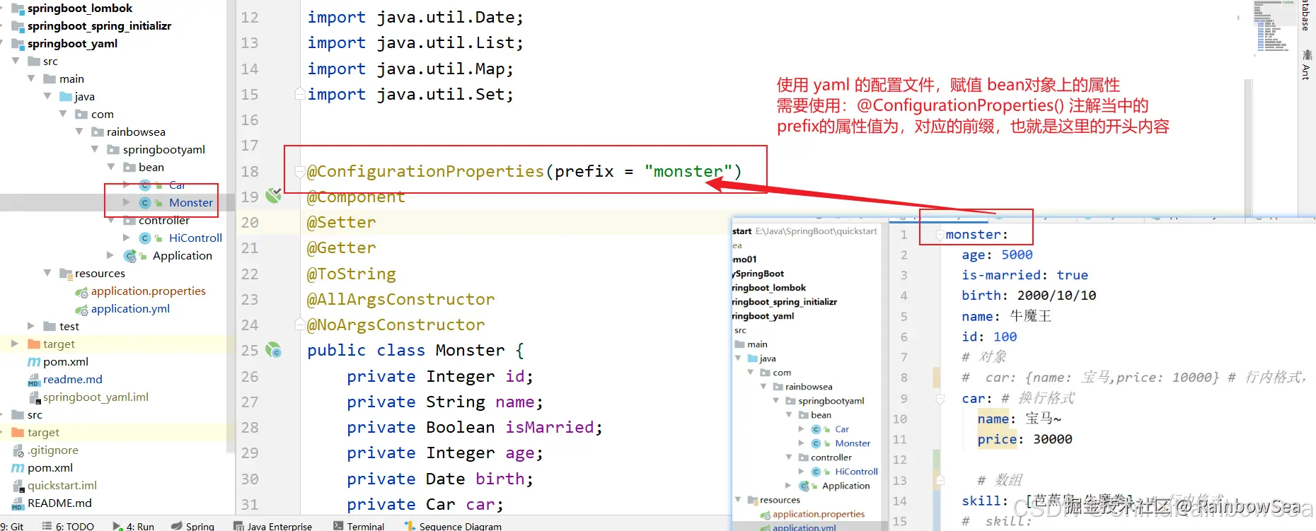The image size is (1316, 531).
Task: Click the price: 30000 line in the yml
Action: point(1024,439)
